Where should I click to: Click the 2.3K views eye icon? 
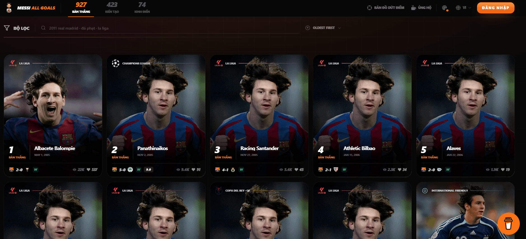tap(385, 170)
